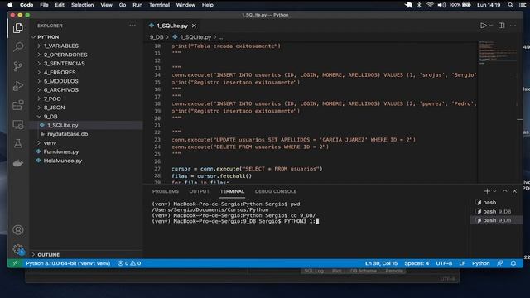Run the Python file with play button
Viewport: 530px width, 298px height.
click(x=484, y=26)
